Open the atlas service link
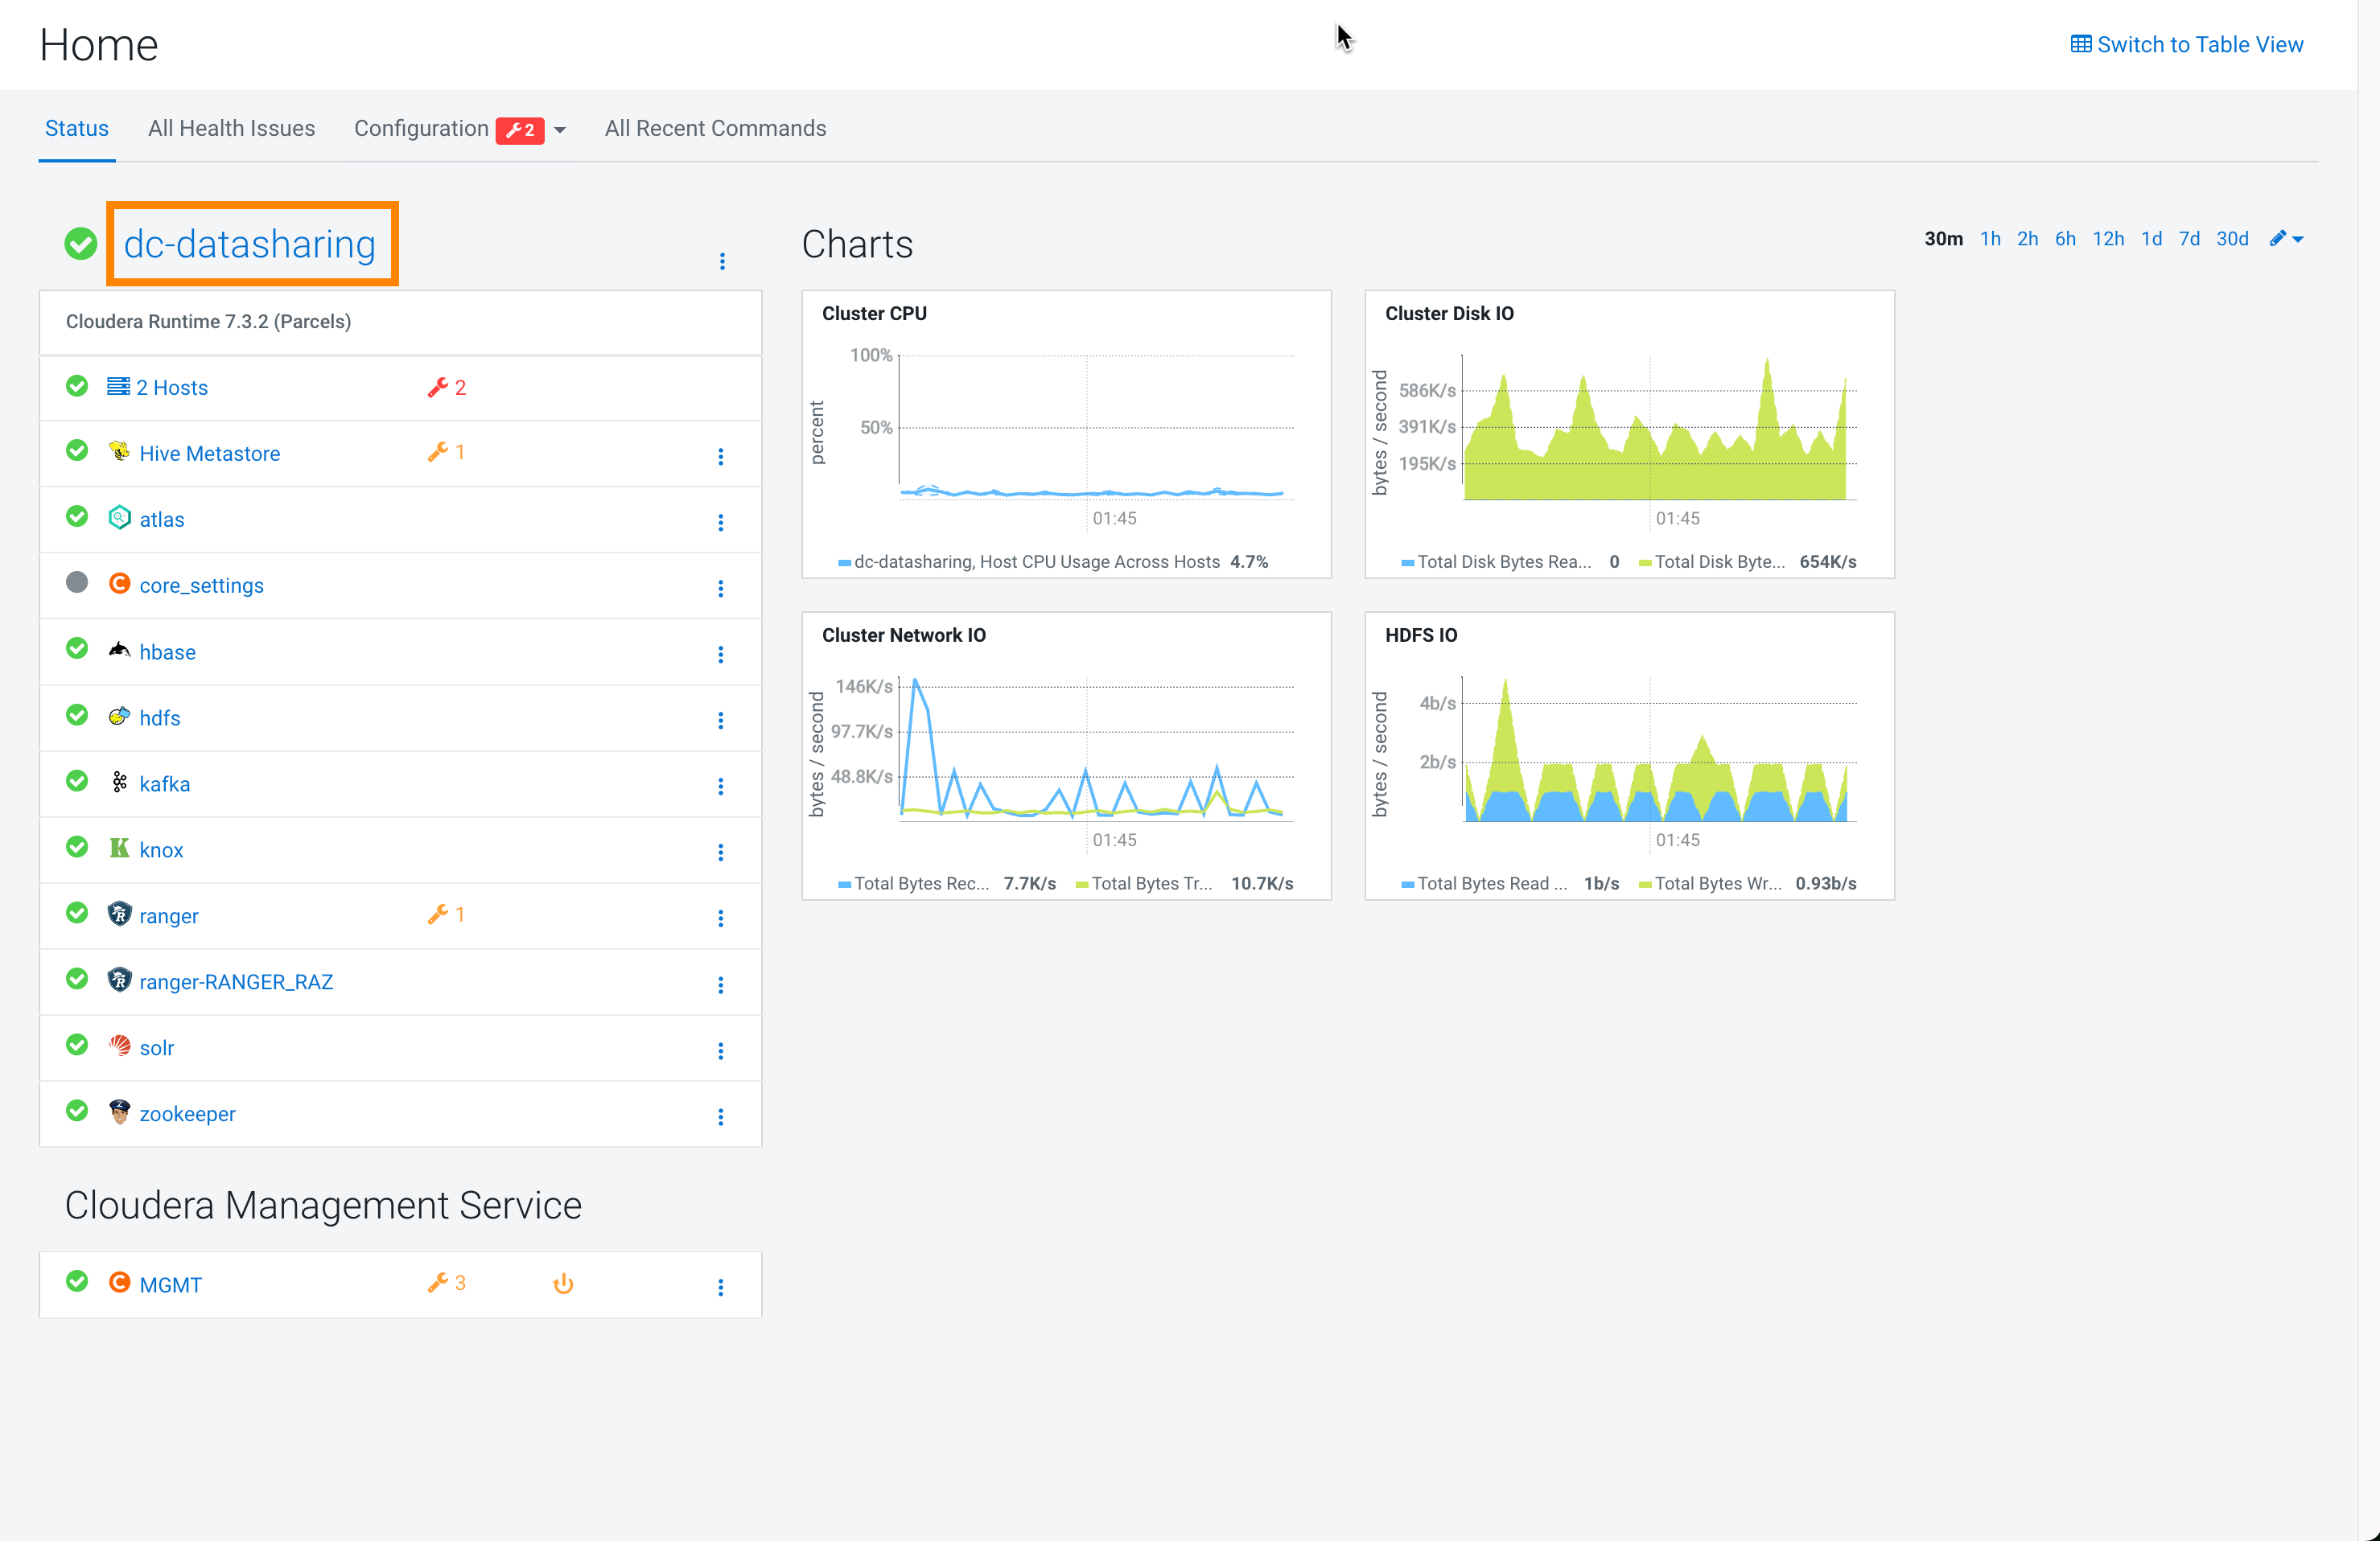This screenshot has height=1541, width=2380. coord(161,520)
